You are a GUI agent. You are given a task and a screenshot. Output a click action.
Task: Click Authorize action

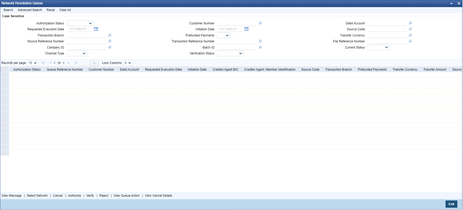75,196
